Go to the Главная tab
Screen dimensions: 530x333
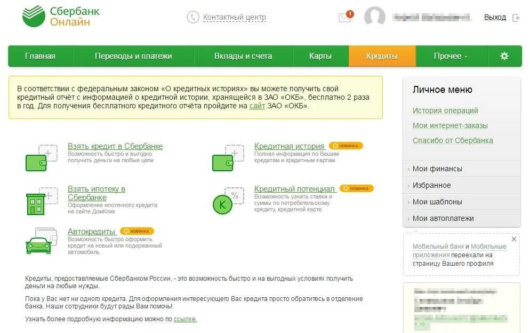coord(40,56)
